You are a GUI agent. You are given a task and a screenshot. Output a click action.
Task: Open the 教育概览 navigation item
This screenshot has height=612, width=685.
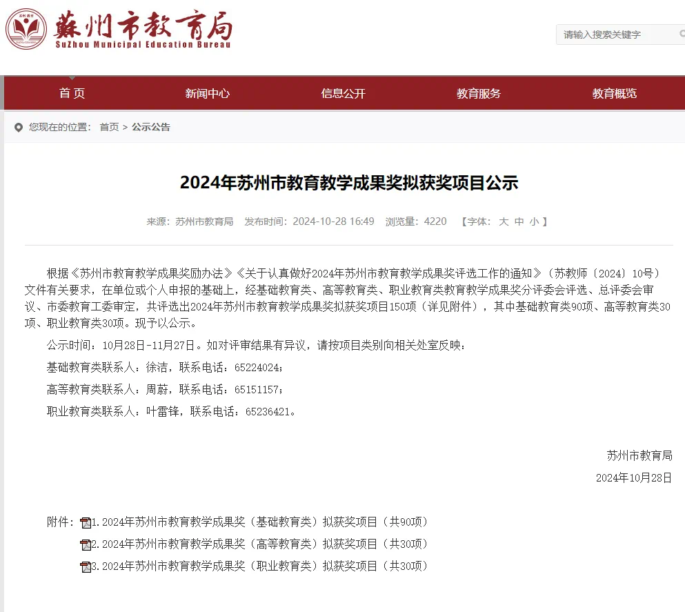click(x=614, y=93)
